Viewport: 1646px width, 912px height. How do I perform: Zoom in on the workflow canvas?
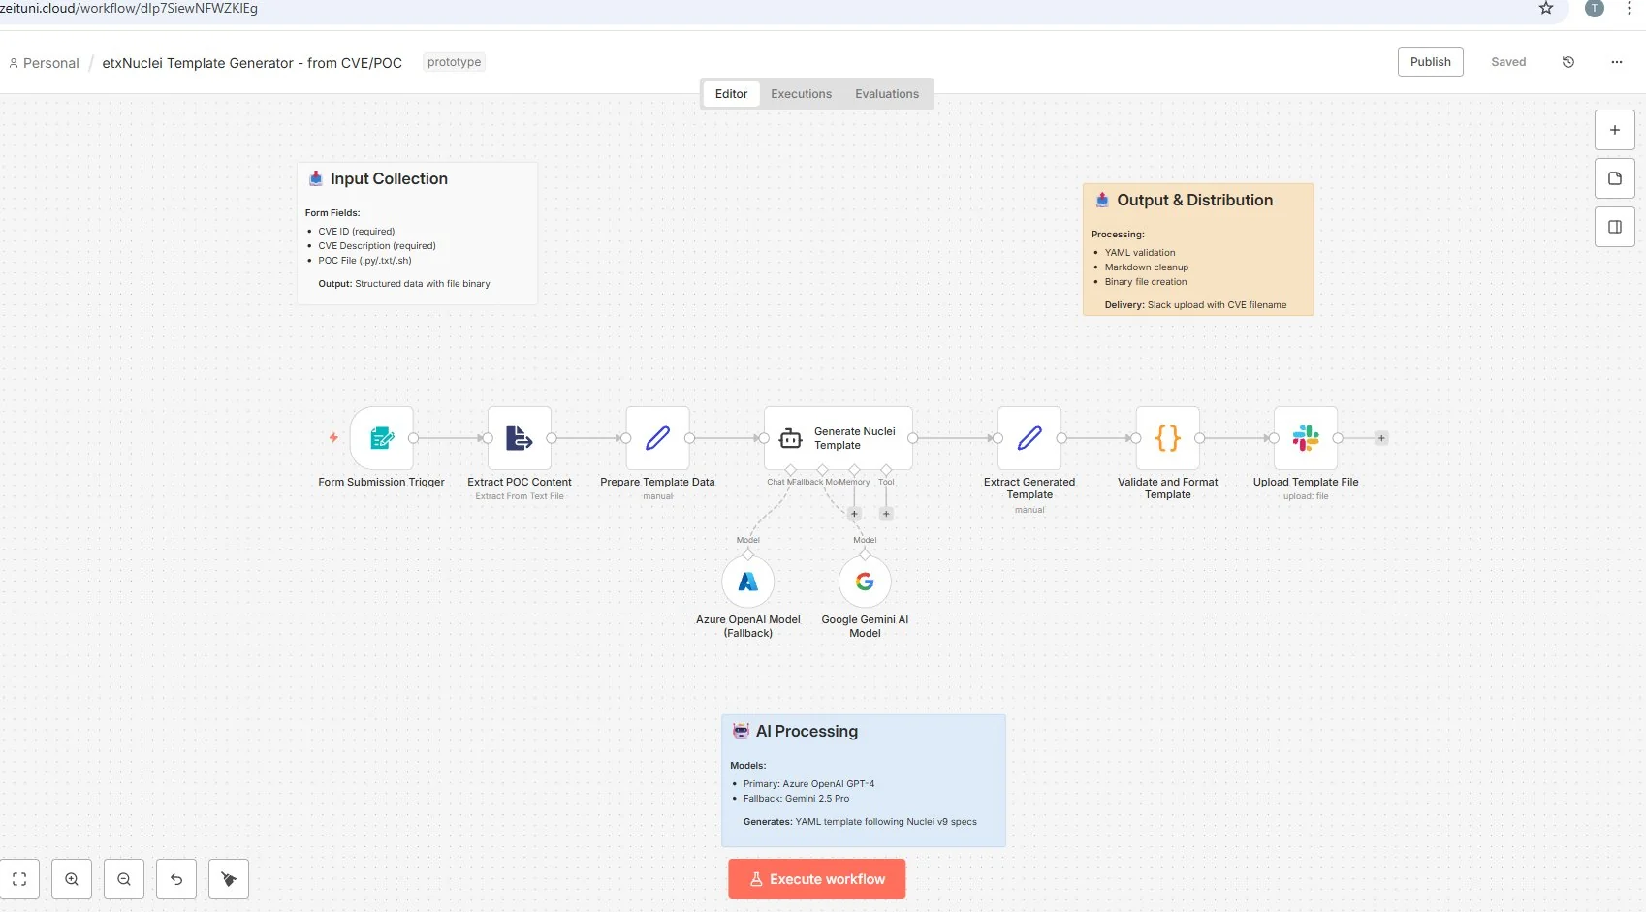point(72,878)
